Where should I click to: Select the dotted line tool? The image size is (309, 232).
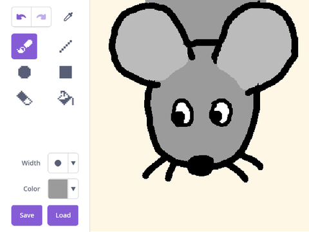[66, 46]
